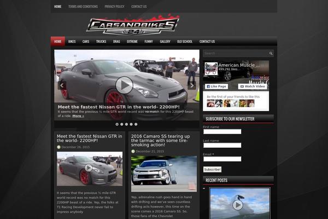Open the Old School category

[185, 42]
